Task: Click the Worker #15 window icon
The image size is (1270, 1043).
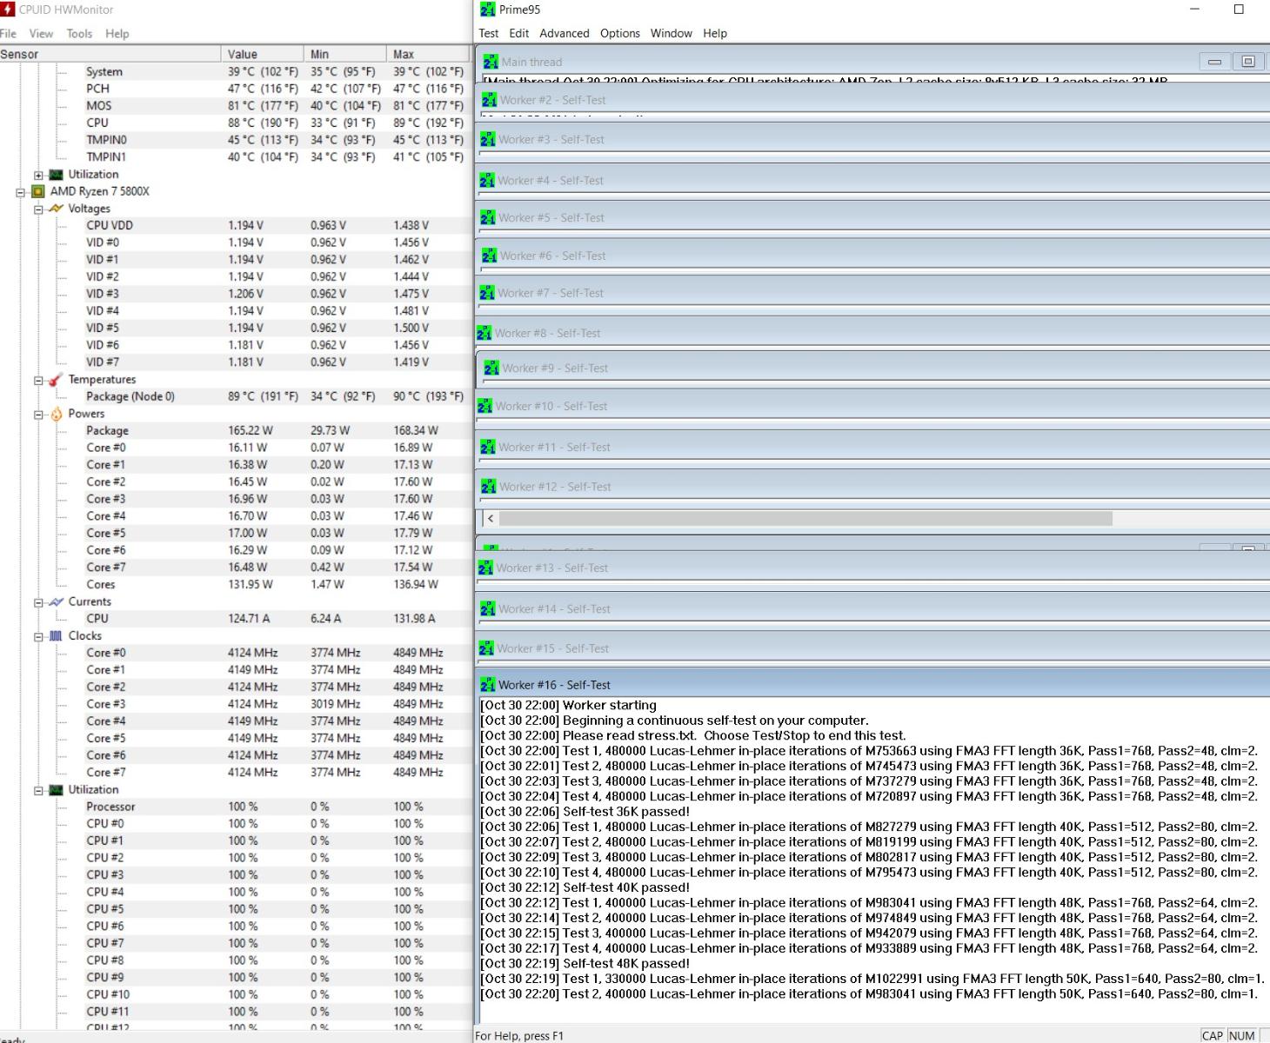Action: [487, 648]
